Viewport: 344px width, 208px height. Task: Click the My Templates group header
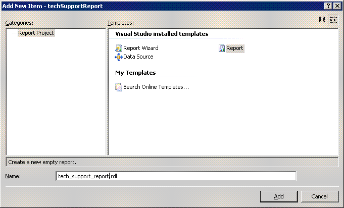135,73
